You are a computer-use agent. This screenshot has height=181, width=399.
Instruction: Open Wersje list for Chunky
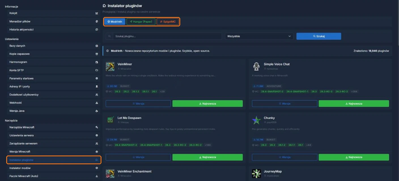tap(285, 157)
